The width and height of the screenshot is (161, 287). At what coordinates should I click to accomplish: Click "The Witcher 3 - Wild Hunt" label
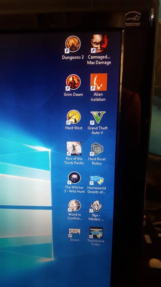coord(75,189)
